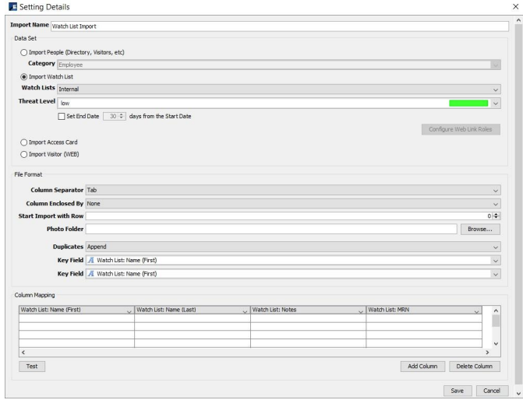Add a column to the mapping
Image resolution: width=523 pixels, height=400 pixels.
tap(421, 366)
